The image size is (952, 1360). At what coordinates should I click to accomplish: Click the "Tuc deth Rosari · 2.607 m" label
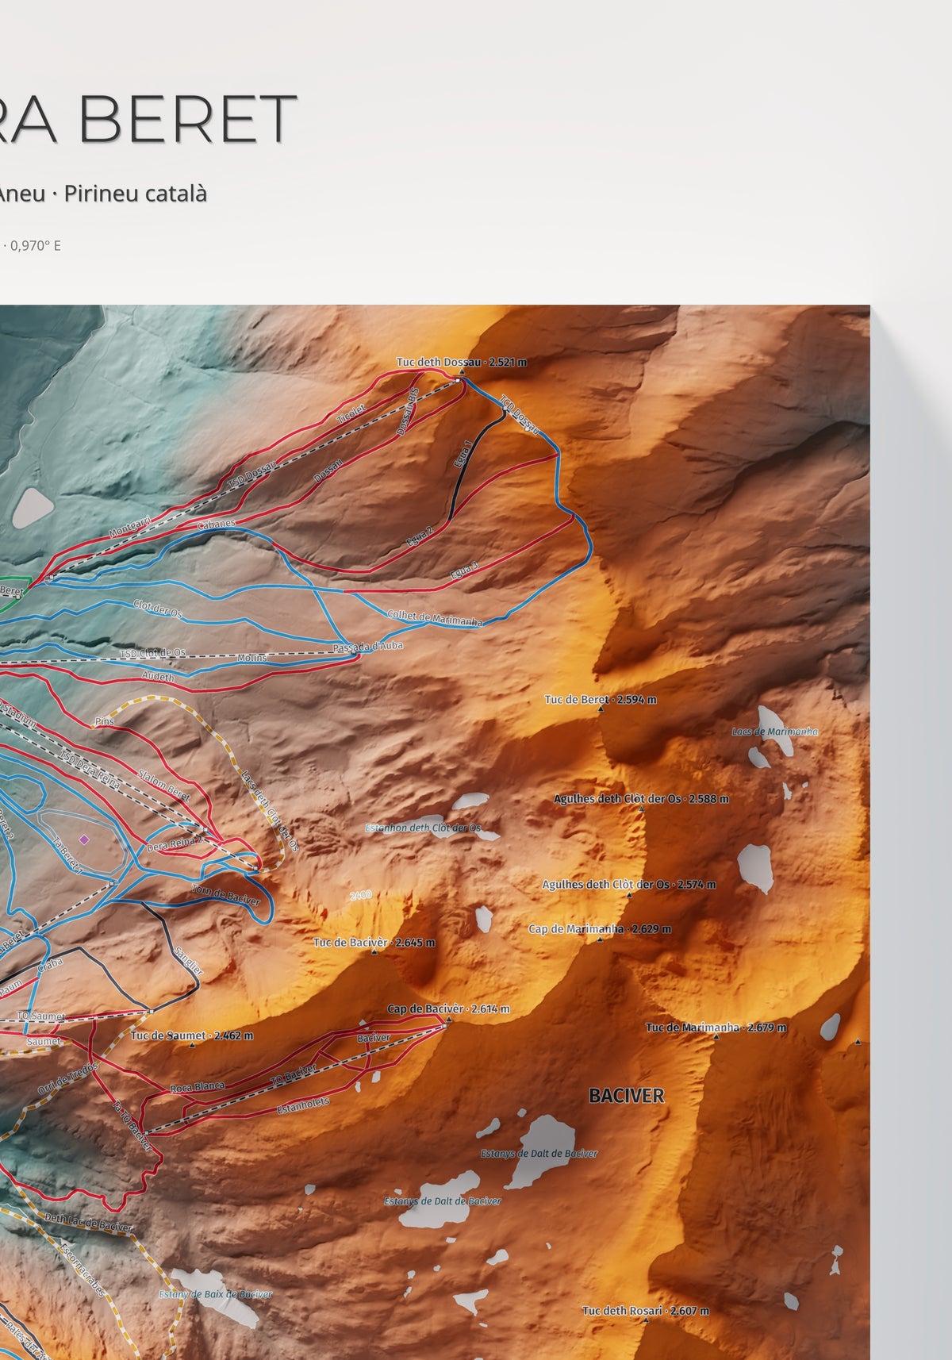click(x=646, y=1311)
